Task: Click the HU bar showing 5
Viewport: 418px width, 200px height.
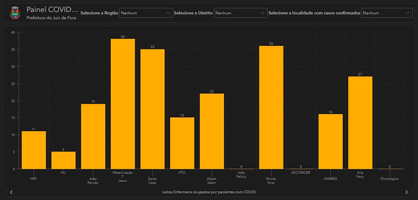Action: tap(63, 160)
